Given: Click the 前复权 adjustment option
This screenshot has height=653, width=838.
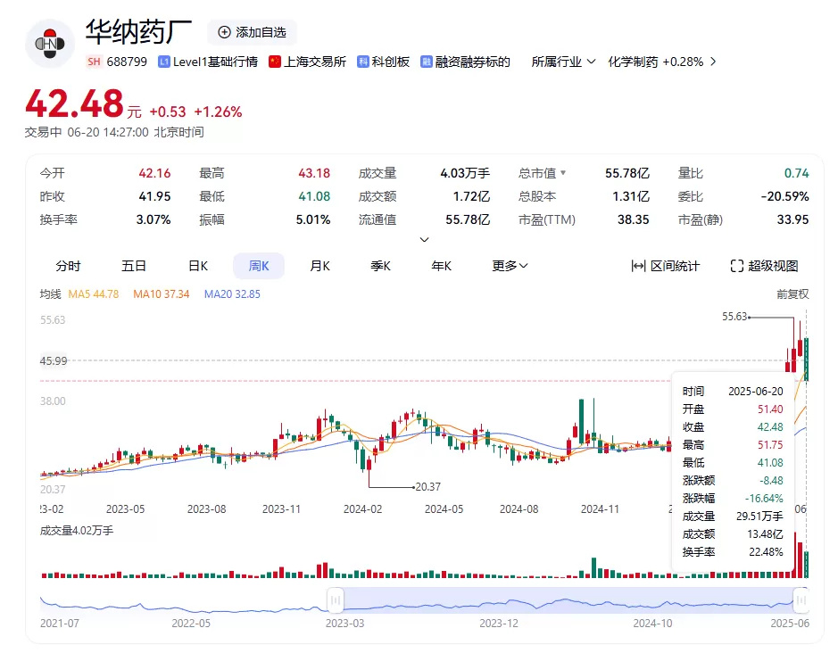Looking at the screenshot, I should [x=792, y=293].
